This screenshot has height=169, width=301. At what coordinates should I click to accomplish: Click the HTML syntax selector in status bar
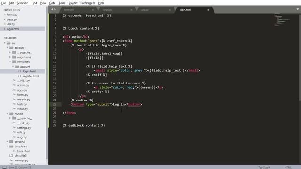[x=288, y=167]
